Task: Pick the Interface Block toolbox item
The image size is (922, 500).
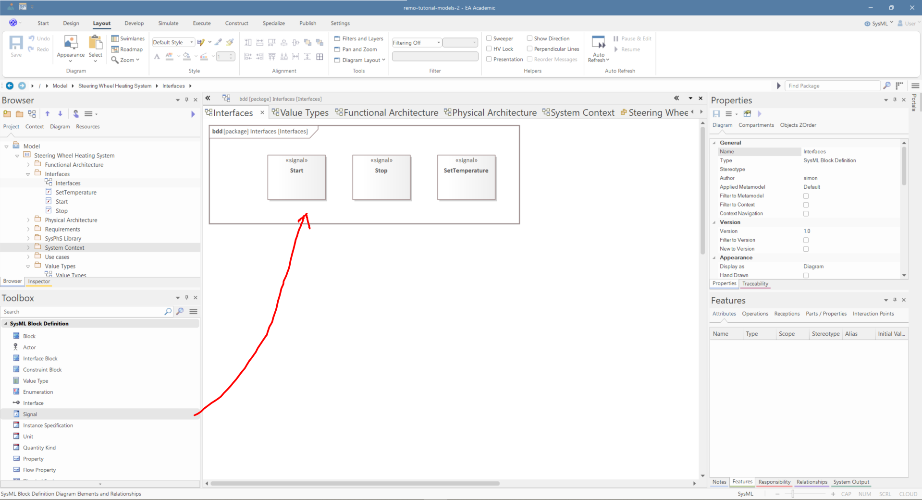Action: (x=40, y=358)
